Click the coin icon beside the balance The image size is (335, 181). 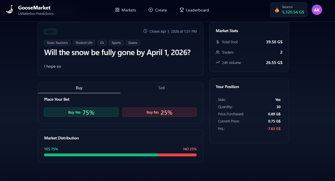pos(277,10)
